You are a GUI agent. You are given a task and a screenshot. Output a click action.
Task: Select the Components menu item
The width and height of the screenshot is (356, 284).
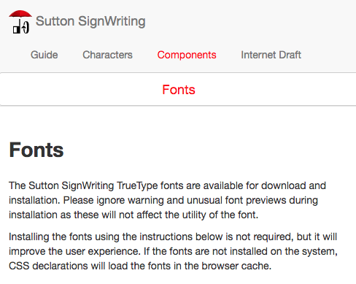187,55
